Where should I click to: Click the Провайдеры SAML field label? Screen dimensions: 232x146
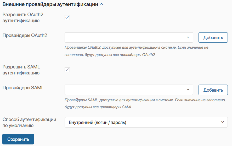pyautogui.click(x=23, y=88)
